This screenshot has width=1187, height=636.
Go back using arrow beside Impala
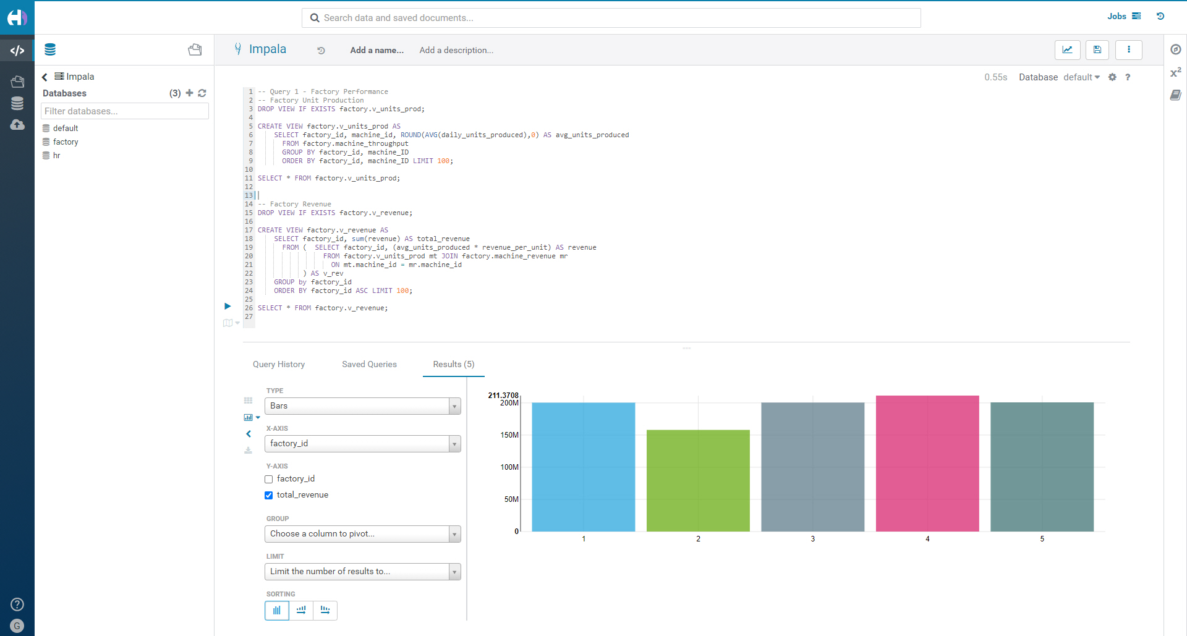click(45, 77)
